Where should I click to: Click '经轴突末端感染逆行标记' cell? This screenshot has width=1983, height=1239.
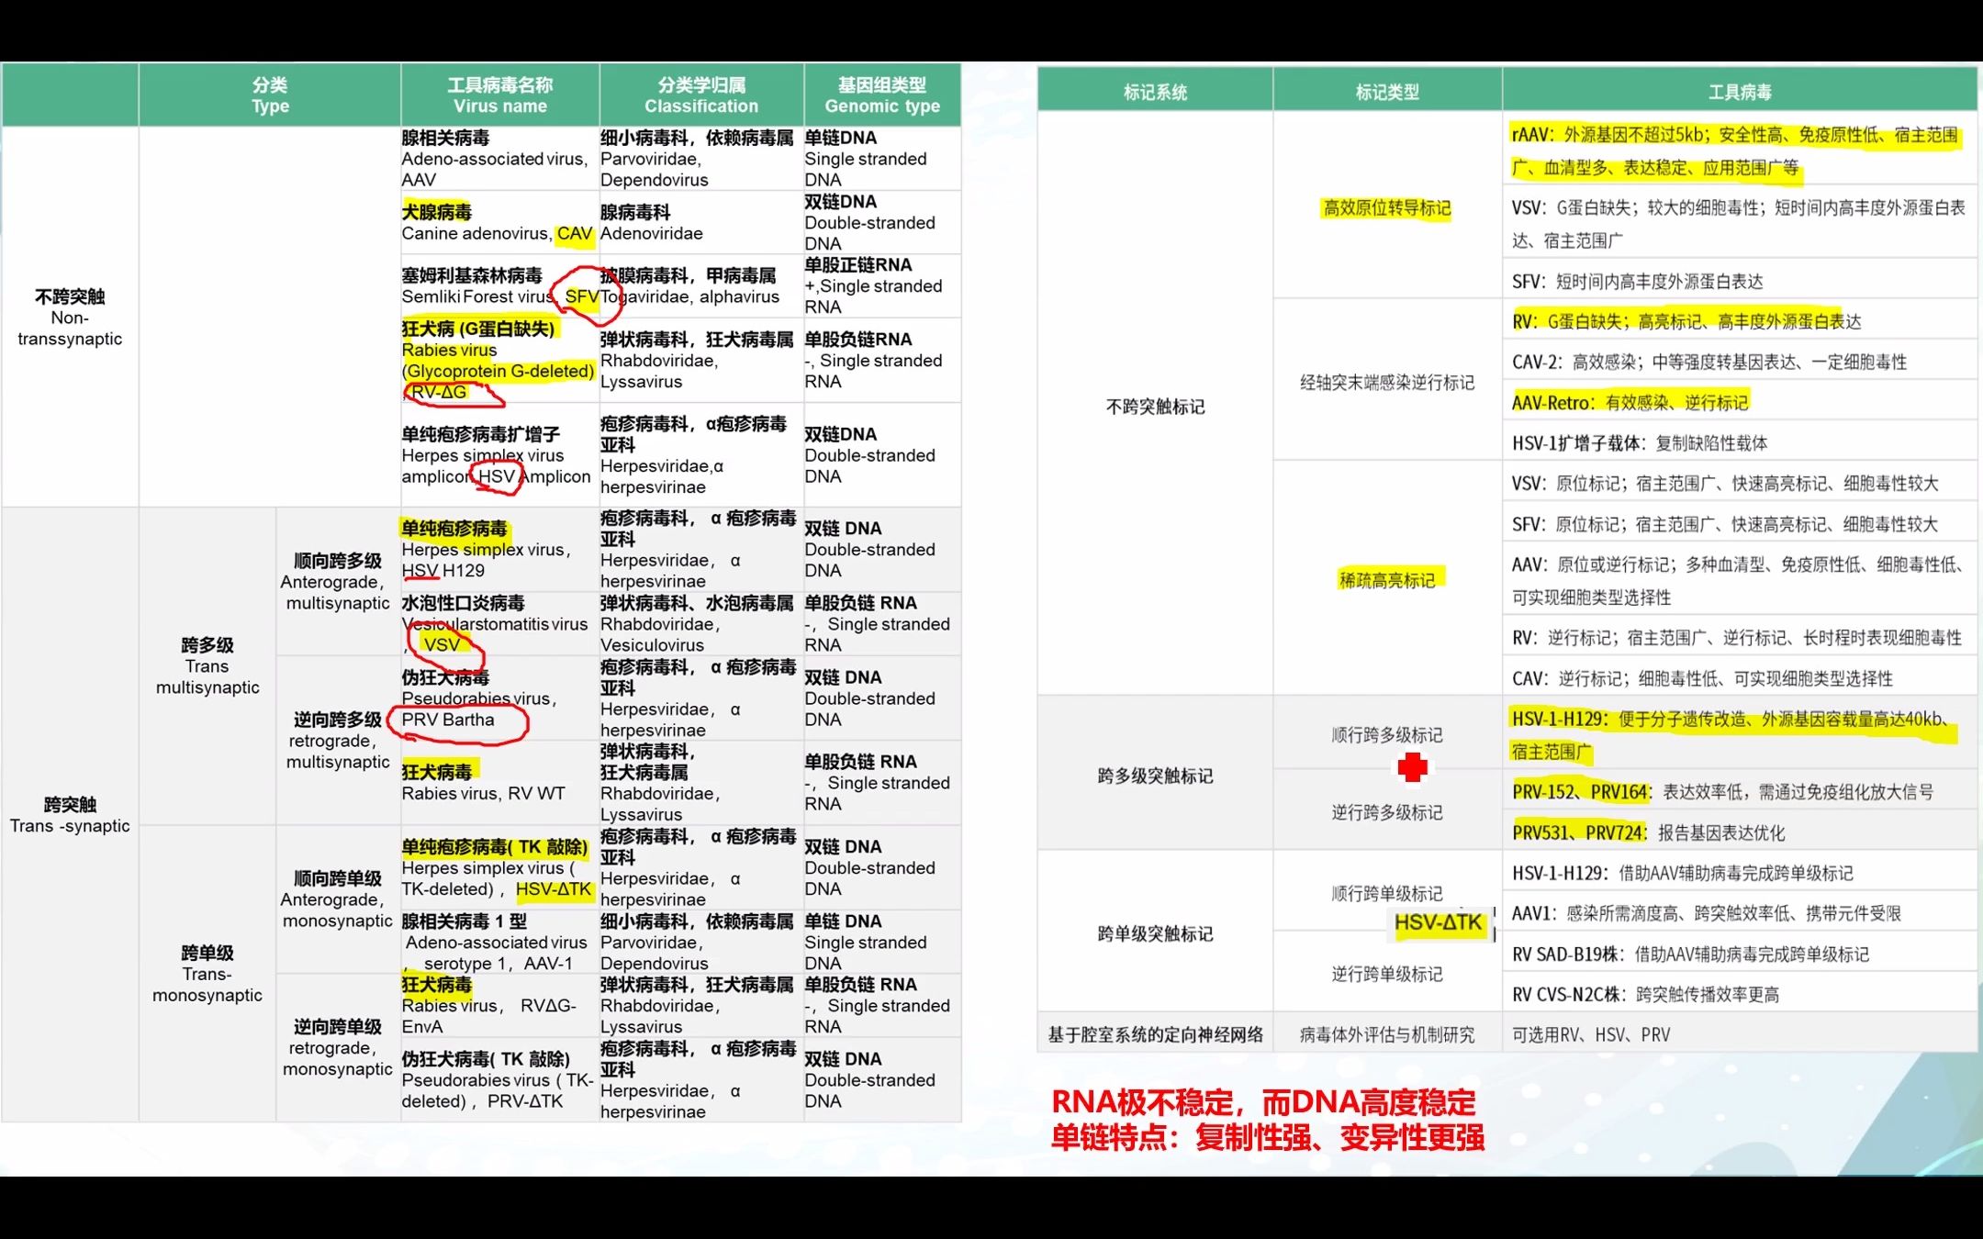tap(1387, 382)
